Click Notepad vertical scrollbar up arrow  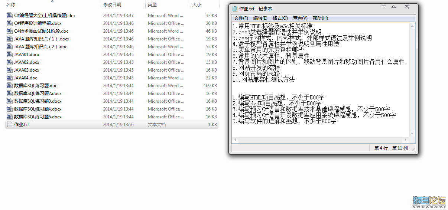pyautogui.click(x=412, y=25)
